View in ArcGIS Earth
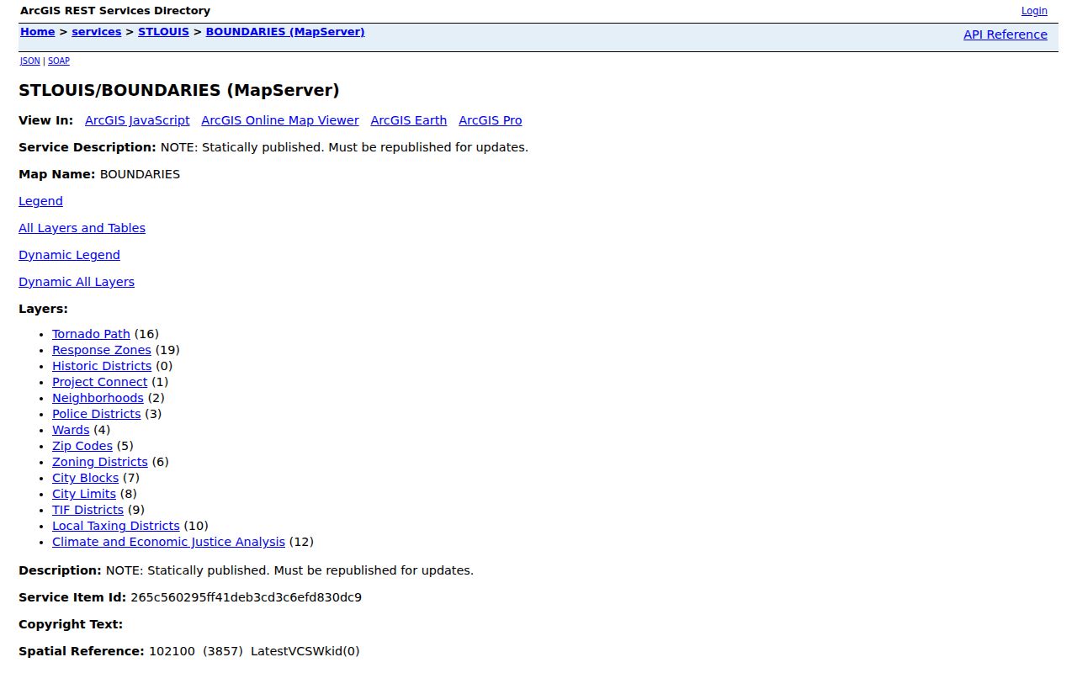1077x673 pixels. 409,120
